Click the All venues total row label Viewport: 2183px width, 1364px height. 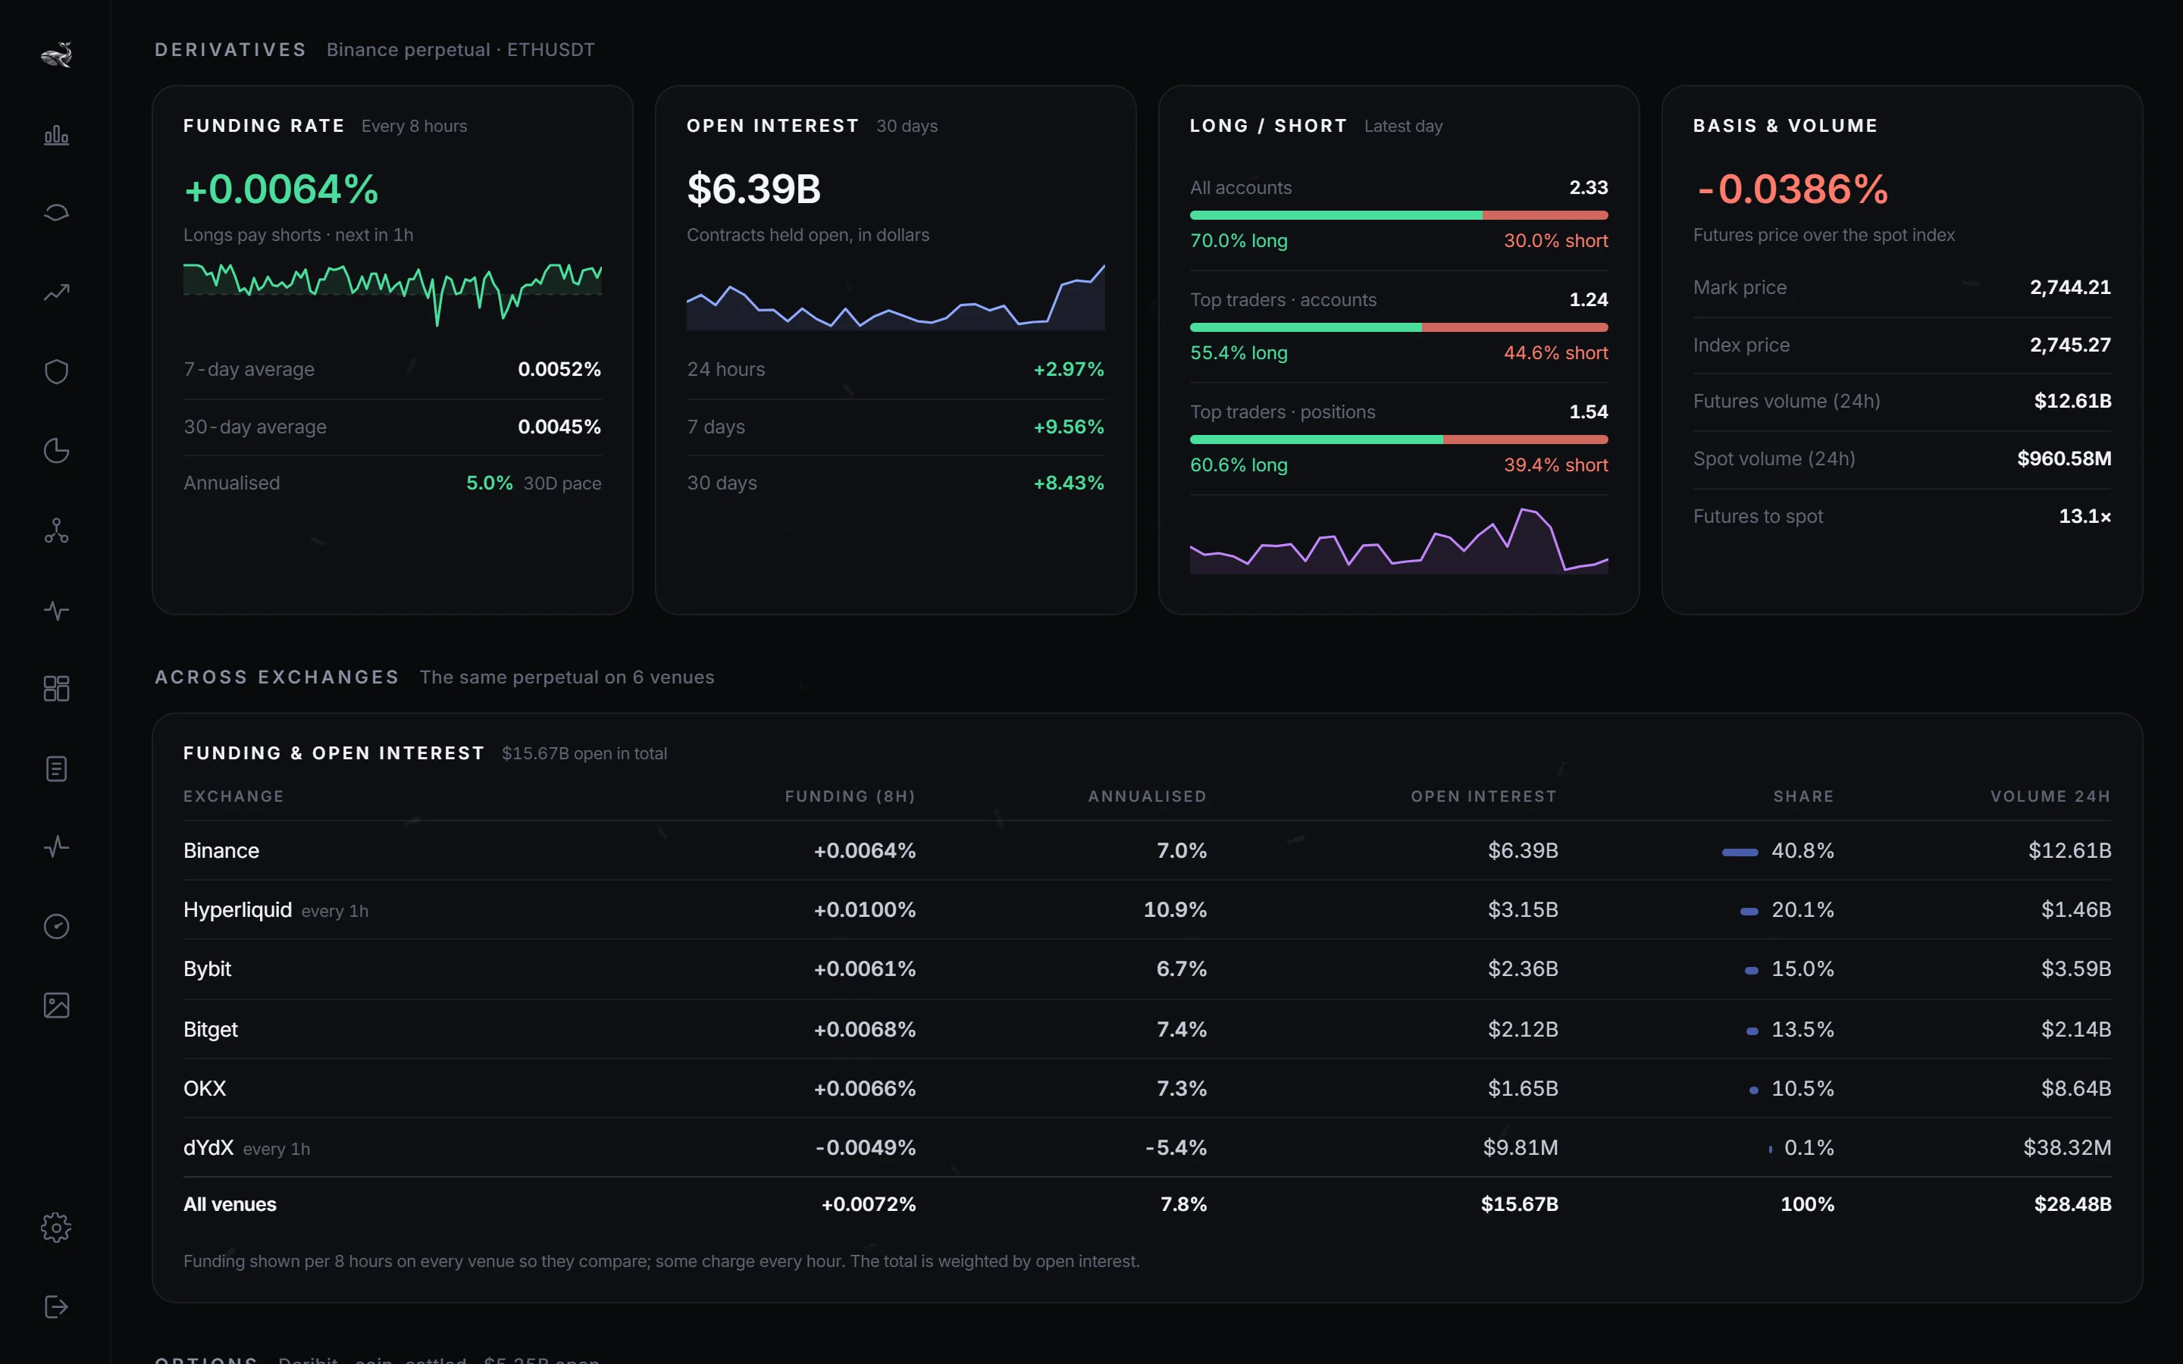tap(230, 1204)
